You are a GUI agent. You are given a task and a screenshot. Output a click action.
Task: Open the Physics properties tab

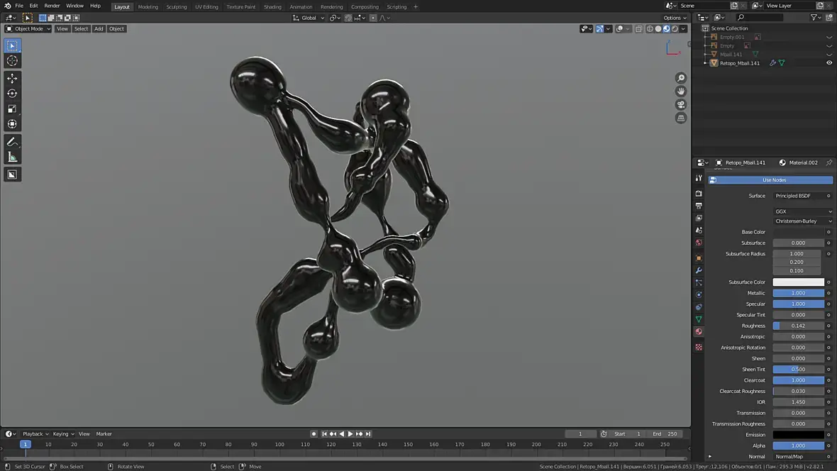pos(699,295)
